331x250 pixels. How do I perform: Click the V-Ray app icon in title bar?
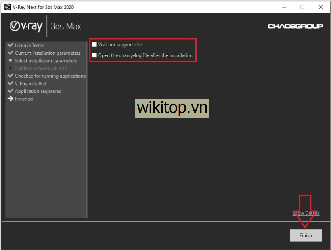pos(7,7)
